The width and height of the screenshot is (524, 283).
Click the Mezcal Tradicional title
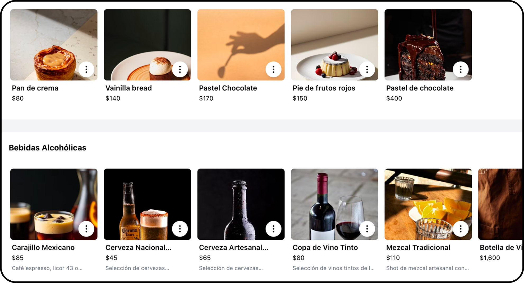418,248
